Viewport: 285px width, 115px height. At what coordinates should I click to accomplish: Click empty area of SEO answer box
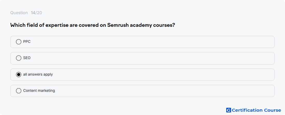tap(153, 58)
